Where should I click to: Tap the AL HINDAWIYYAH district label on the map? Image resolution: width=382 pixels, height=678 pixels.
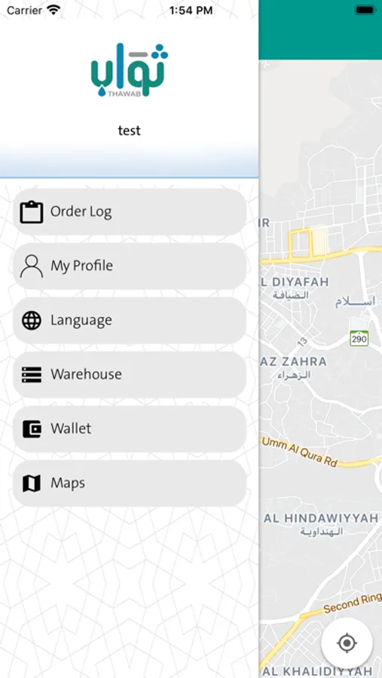tap(321, 518)
